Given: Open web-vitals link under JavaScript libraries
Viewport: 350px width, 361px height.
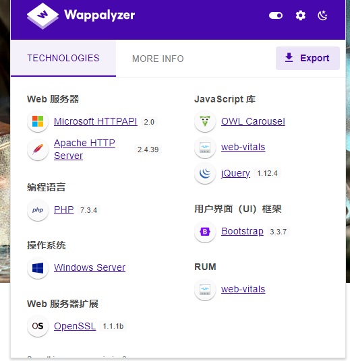Looking at the screenshot, I should pyautogui.click(x=243, y=147).
